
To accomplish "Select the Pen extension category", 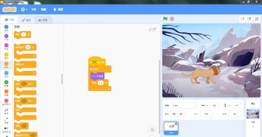I will point(6,120).
